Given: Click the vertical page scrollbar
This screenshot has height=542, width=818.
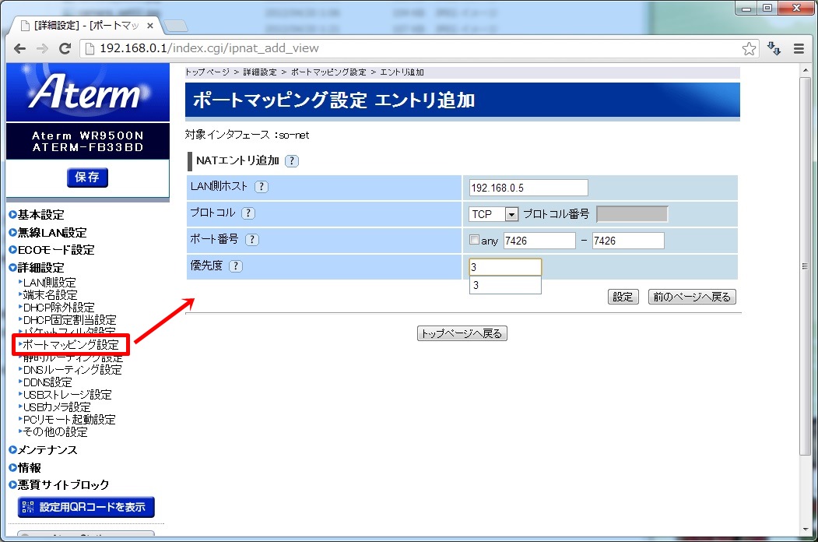Looking at the screenshot, I should (x=805, y=266).
